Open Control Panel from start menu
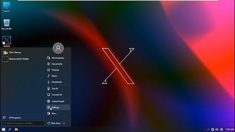 tap(58, 101)
